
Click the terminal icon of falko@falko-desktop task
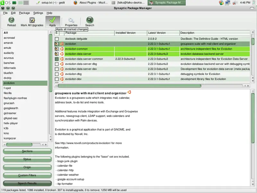coord(113,3)
